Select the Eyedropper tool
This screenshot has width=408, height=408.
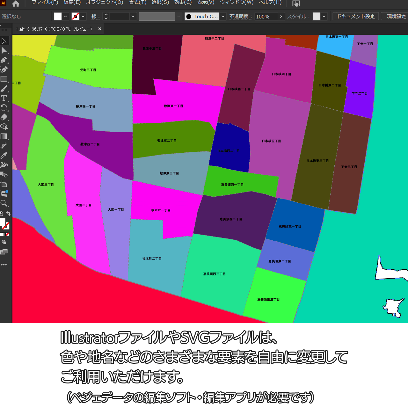coord(4,156)
